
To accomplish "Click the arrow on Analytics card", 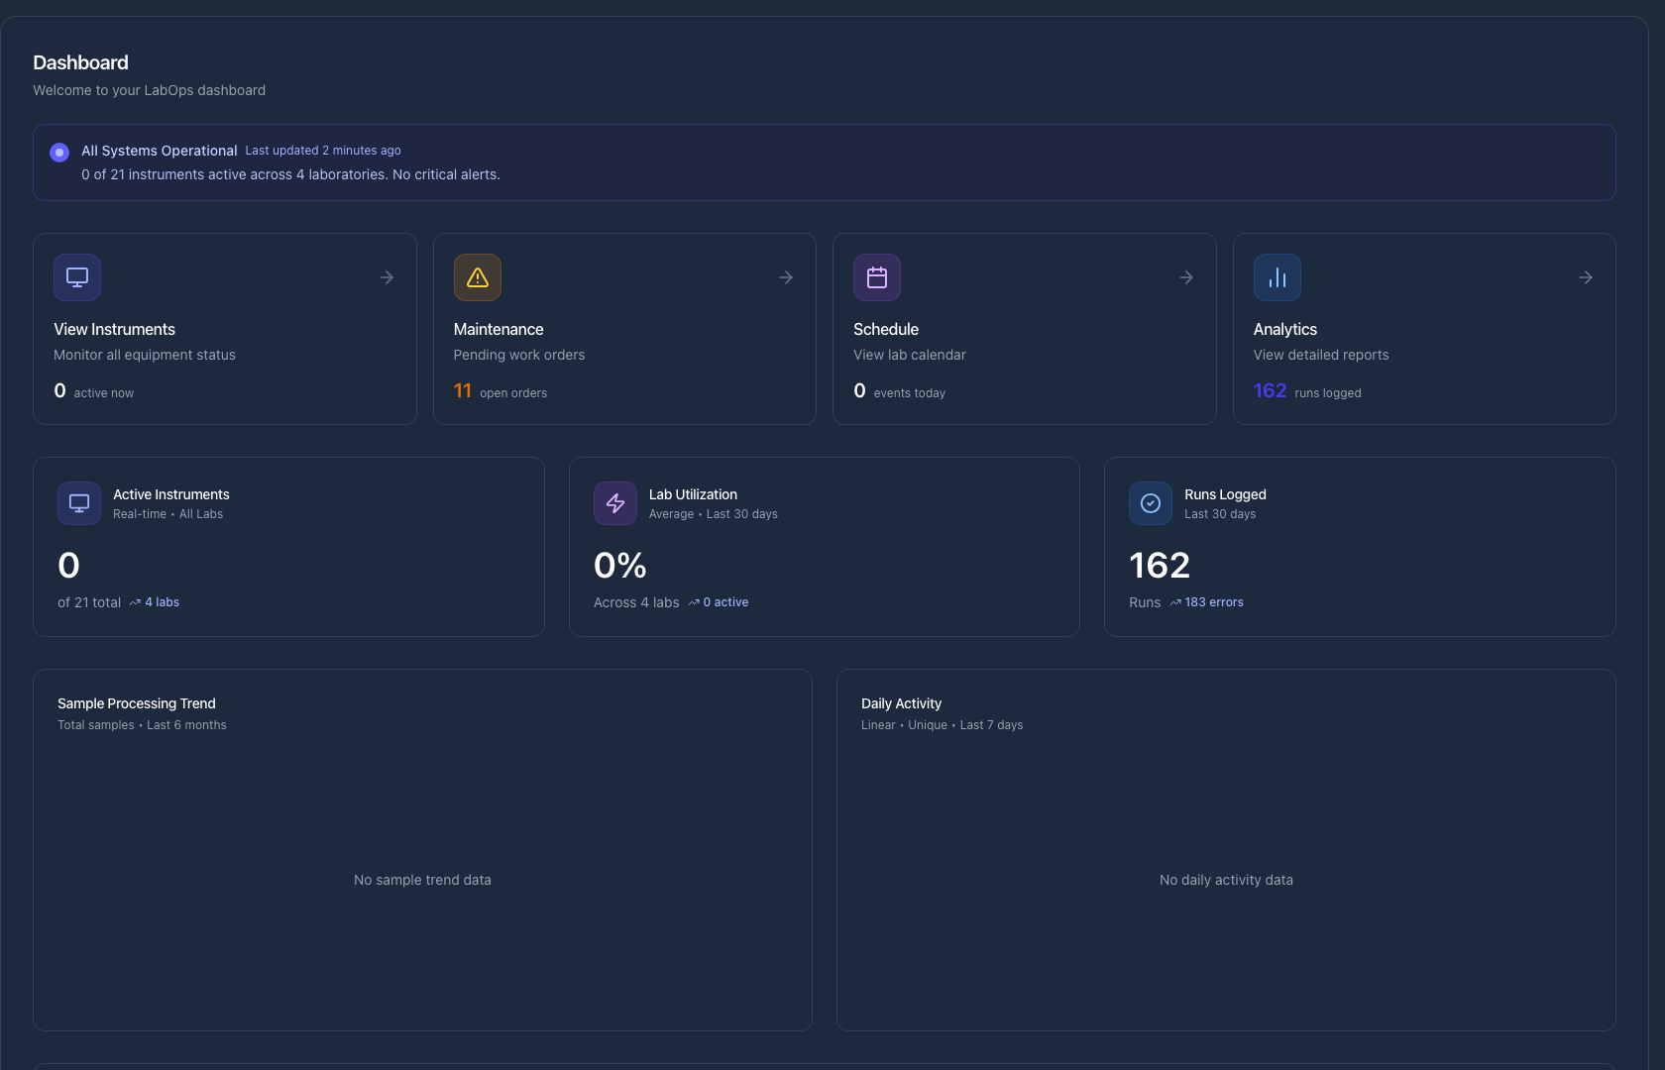I will (1586, 277).
